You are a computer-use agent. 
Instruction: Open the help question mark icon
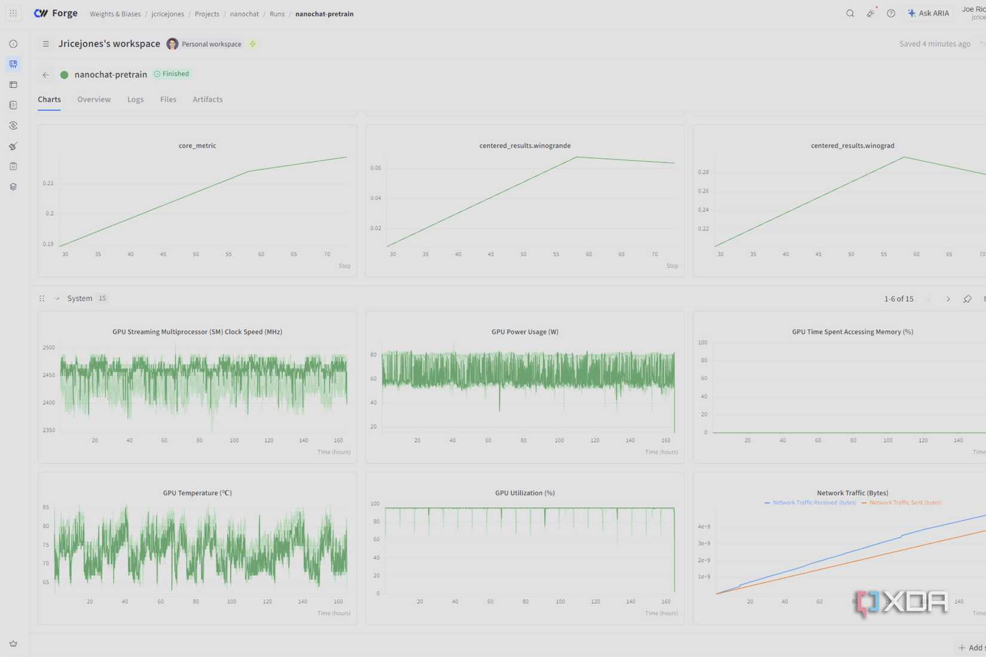coord(890,13)
